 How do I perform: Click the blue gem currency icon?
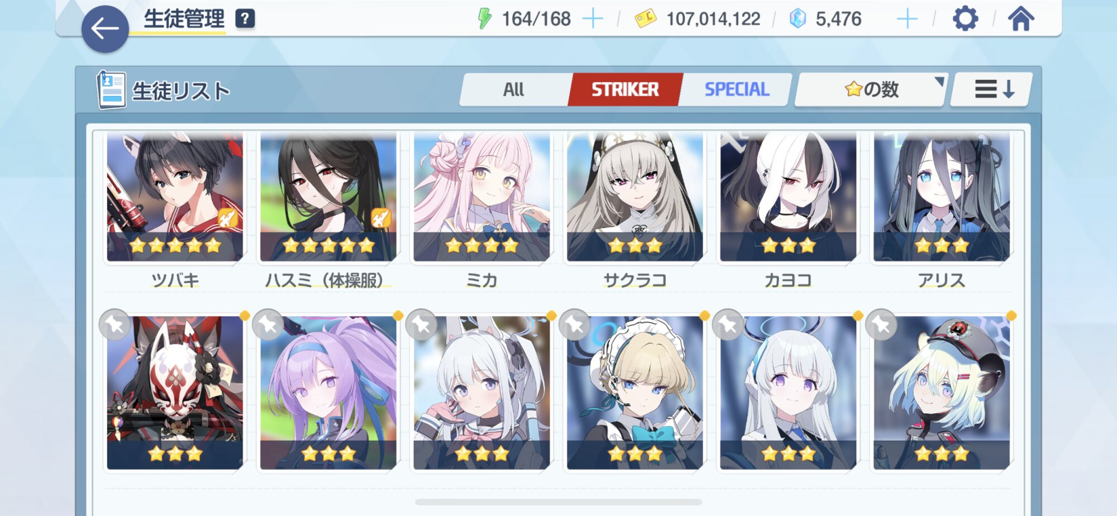coord(798,19)
